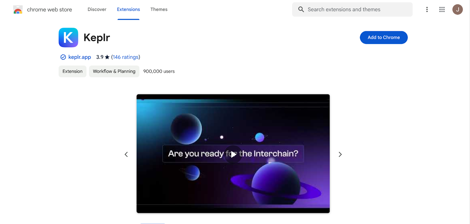Click the Keplr extension logo icon
Image resolution: width=470 pixels, height=224 pixels.
68,38
